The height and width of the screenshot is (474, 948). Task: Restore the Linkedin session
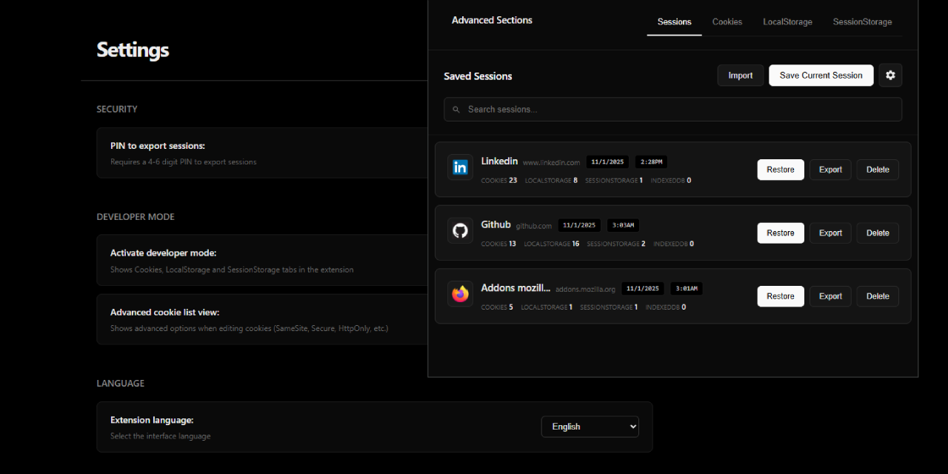[781, 170]
